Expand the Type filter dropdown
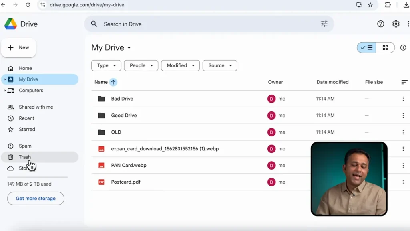The height and width of the screenshot is (231, 410). [x=106, y=65]
